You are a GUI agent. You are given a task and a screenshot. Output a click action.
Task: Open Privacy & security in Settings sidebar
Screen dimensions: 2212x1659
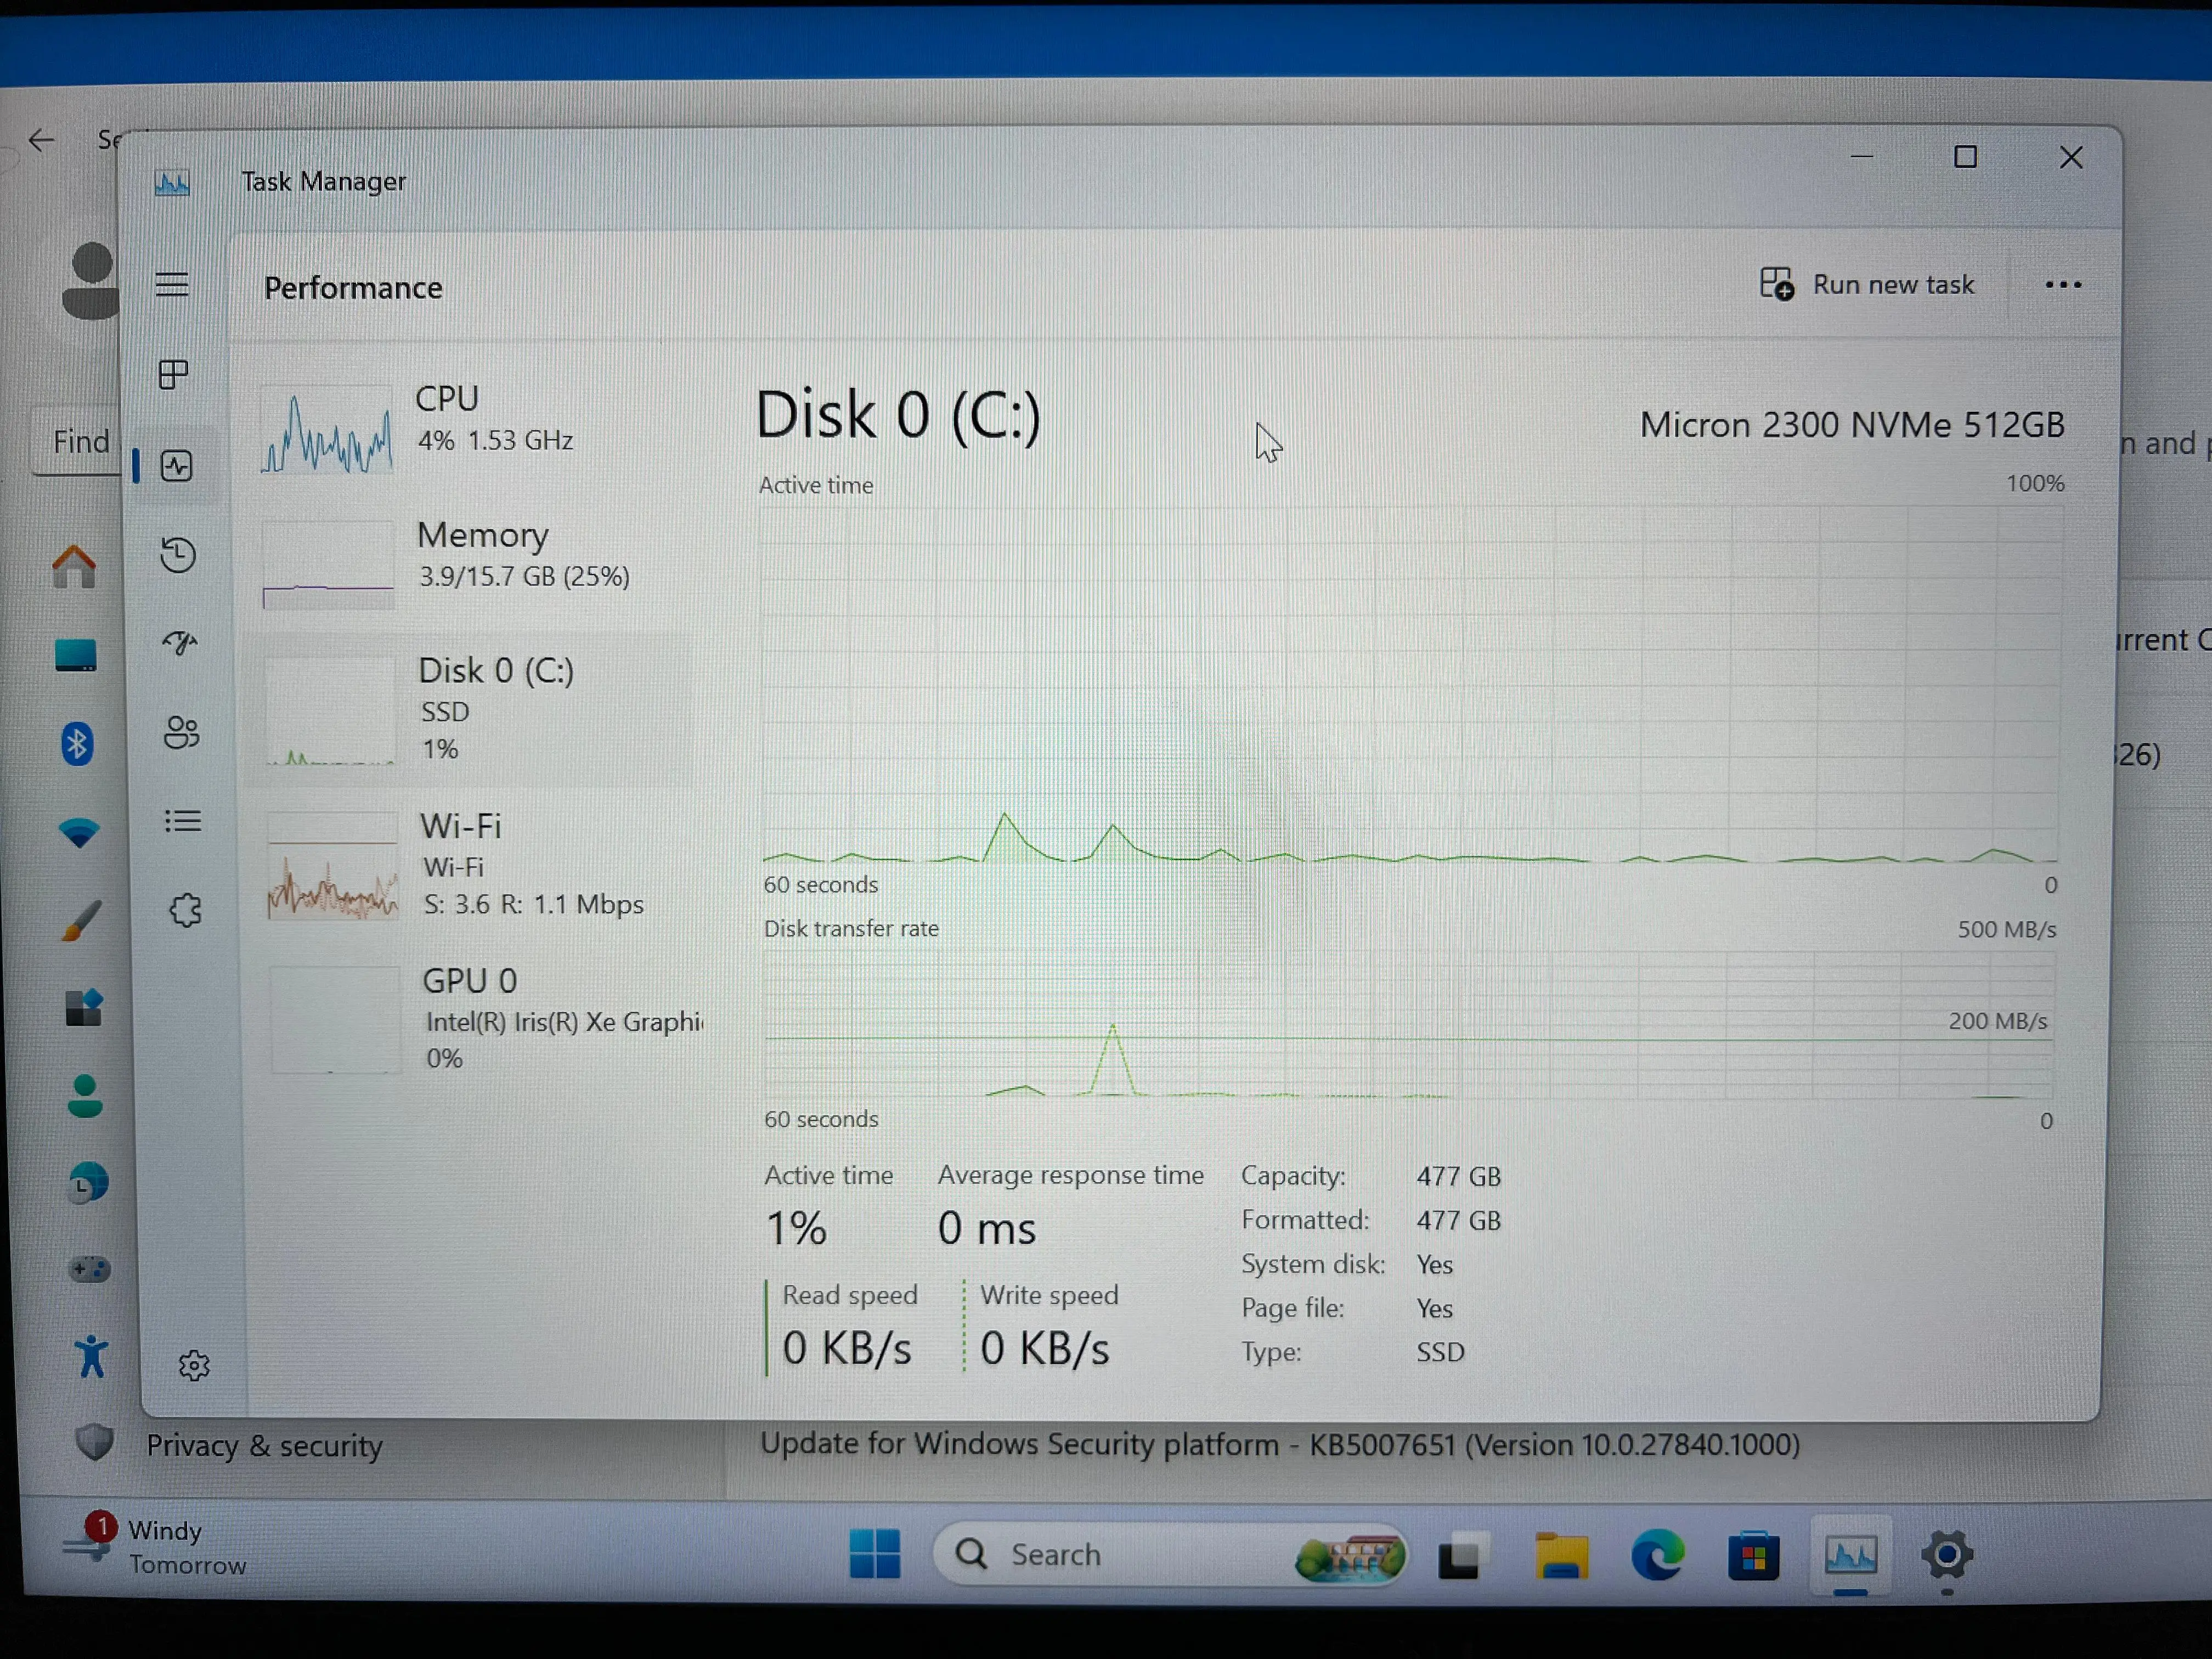pyautogui.click(x=230, y=1445)
